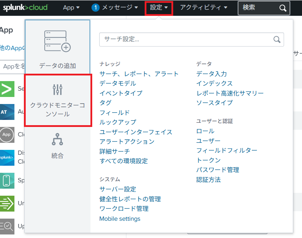This screenshot has height=238, width=302.
Task: Open サーバー設定 under システム
Action: [x=118, y=189]
